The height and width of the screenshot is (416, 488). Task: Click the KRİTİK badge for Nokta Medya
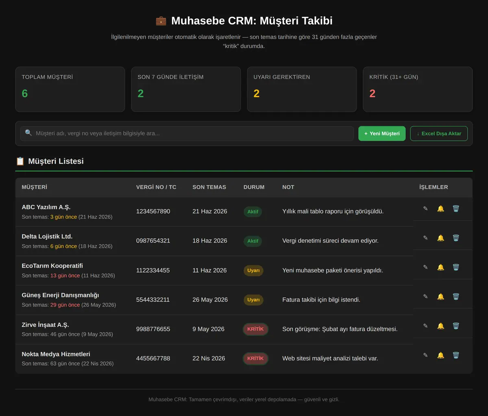(x=255, y=358)
